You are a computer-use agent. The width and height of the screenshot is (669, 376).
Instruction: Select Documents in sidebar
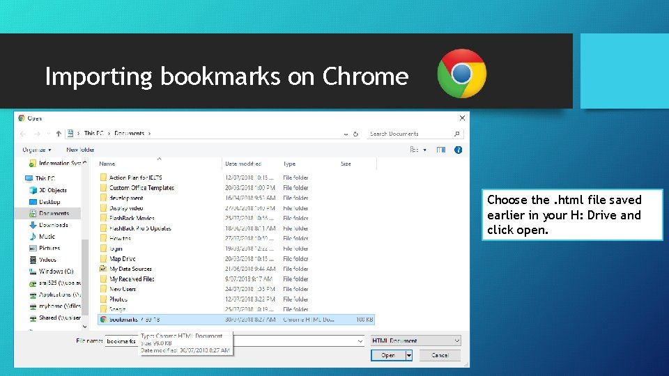pyautogui.click(x=54, y=213)
